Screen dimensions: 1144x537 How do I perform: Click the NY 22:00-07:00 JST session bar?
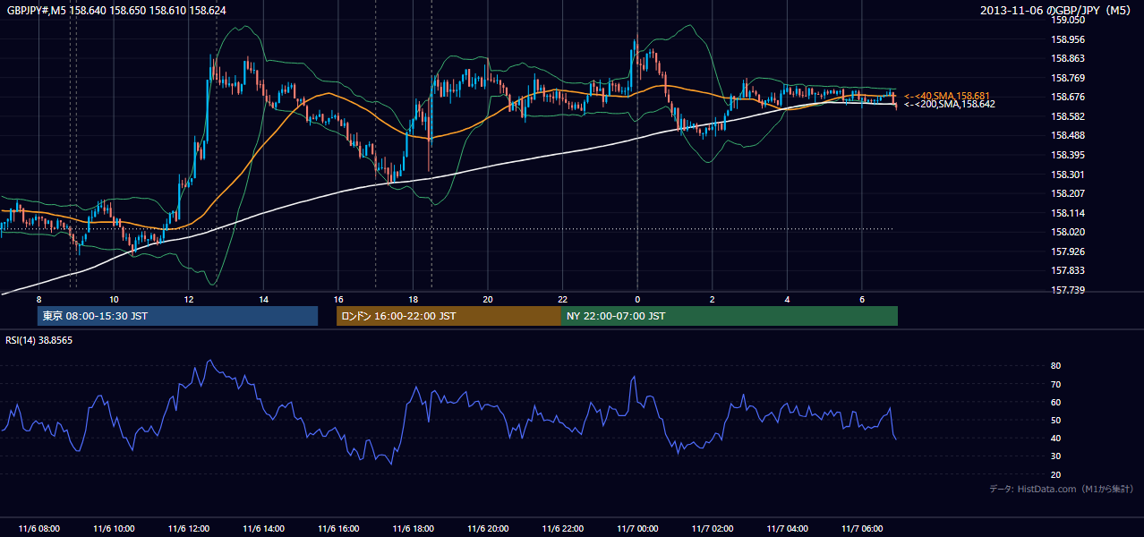pos(730,316)
